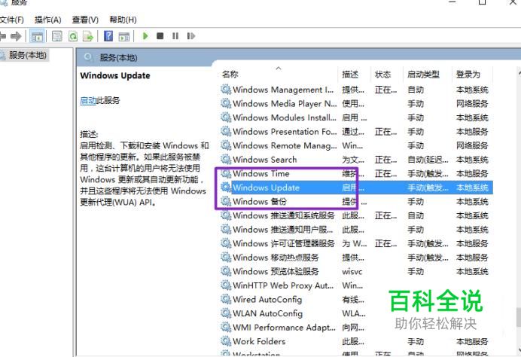Viewport: 521px width, 357px height.
Task: Open the 操作(A) menu
Action: coord(48,20)
